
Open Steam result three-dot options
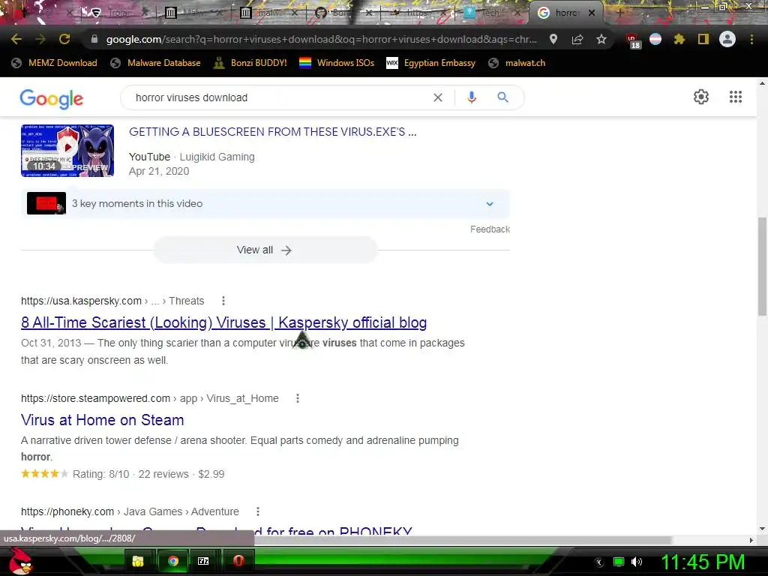[x=297, y=398]
